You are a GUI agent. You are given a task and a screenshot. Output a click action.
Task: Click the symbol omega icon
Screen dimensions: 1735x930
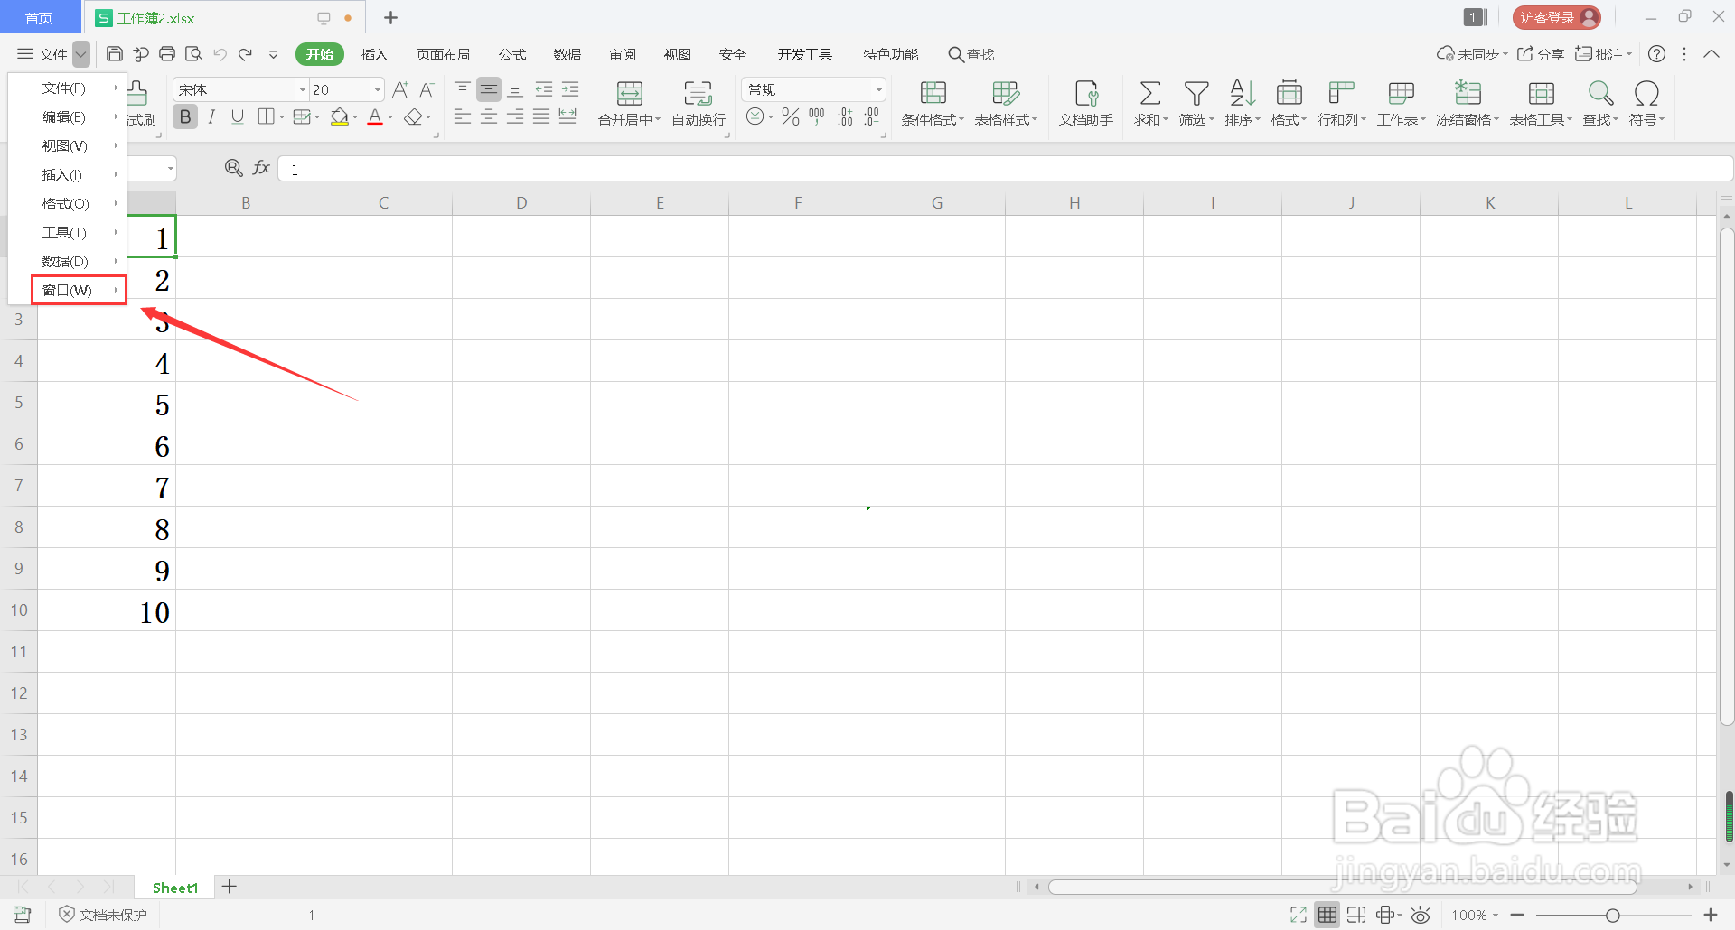pos(1646,93)
